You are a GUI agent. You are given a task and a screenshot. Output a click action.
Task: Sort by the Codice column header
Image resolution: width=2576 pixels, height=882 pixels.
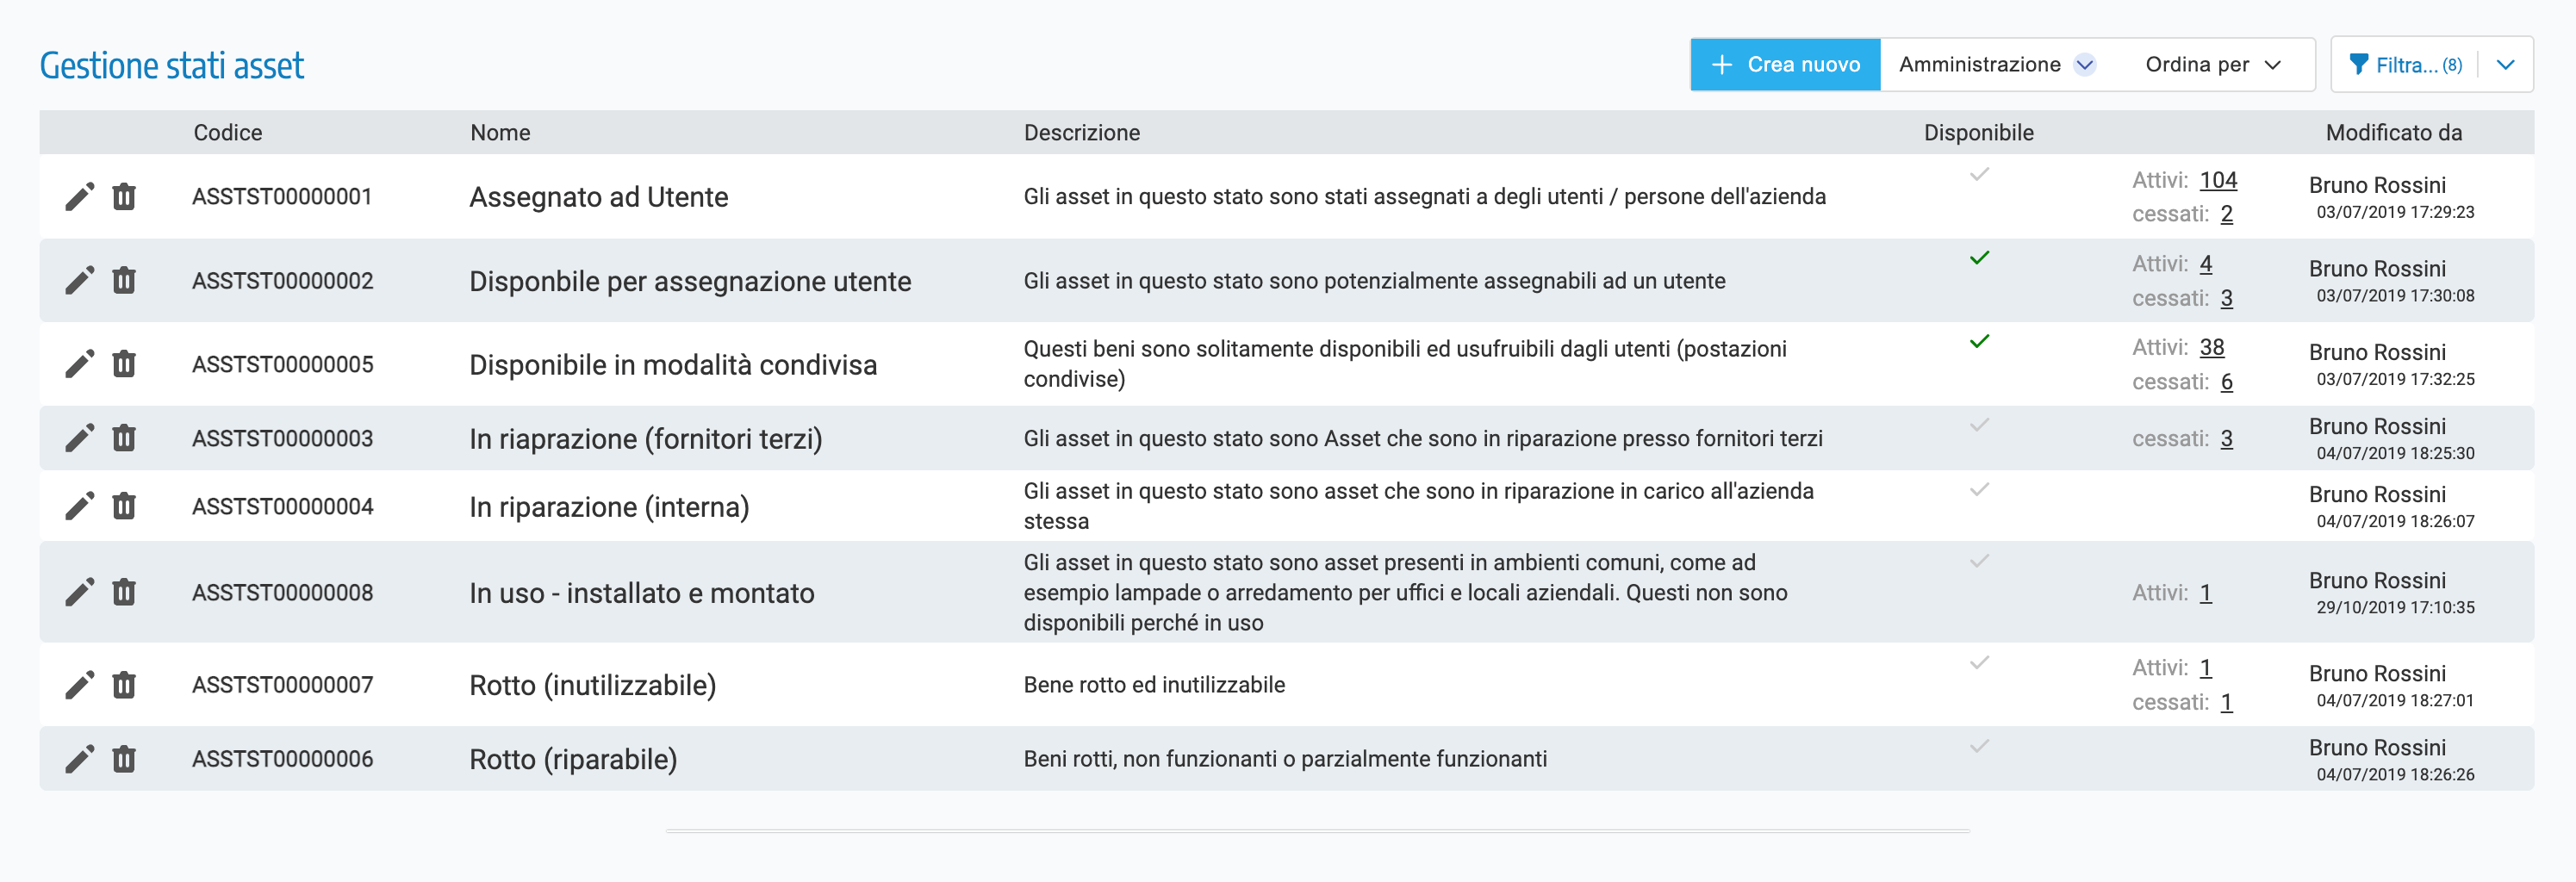click(228, 133)
